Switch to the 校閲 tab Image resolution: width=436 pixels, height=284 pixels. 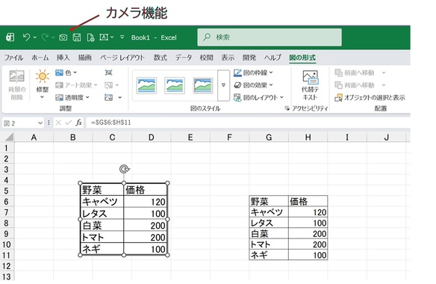pos(206,58)
